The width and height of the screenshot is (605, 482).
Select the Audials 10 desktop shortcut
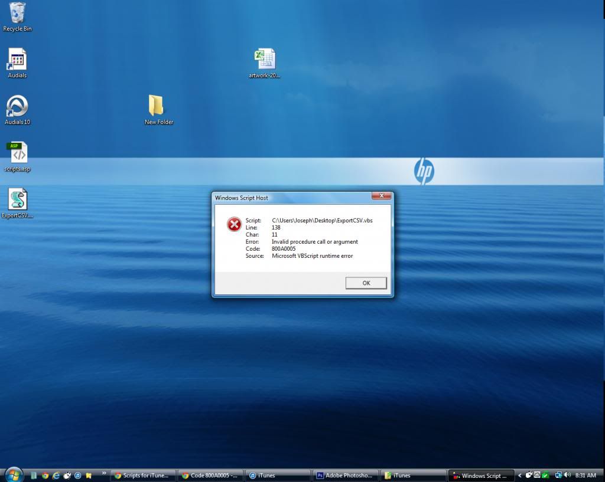coord(17,107)
